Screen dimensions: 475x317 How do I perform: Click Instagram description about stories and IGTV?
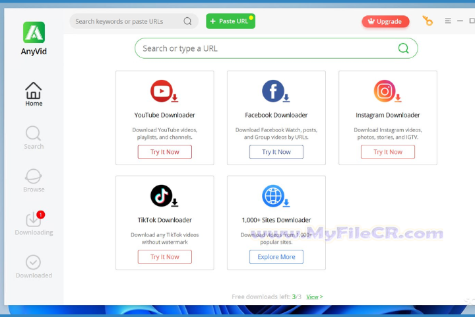click(x=388, y=133)
